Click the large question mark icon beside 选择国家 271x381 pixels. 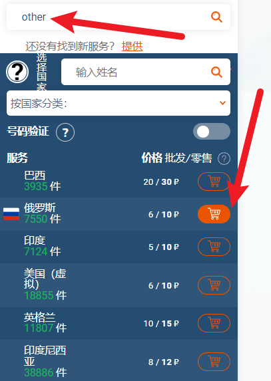click(17, 72)
